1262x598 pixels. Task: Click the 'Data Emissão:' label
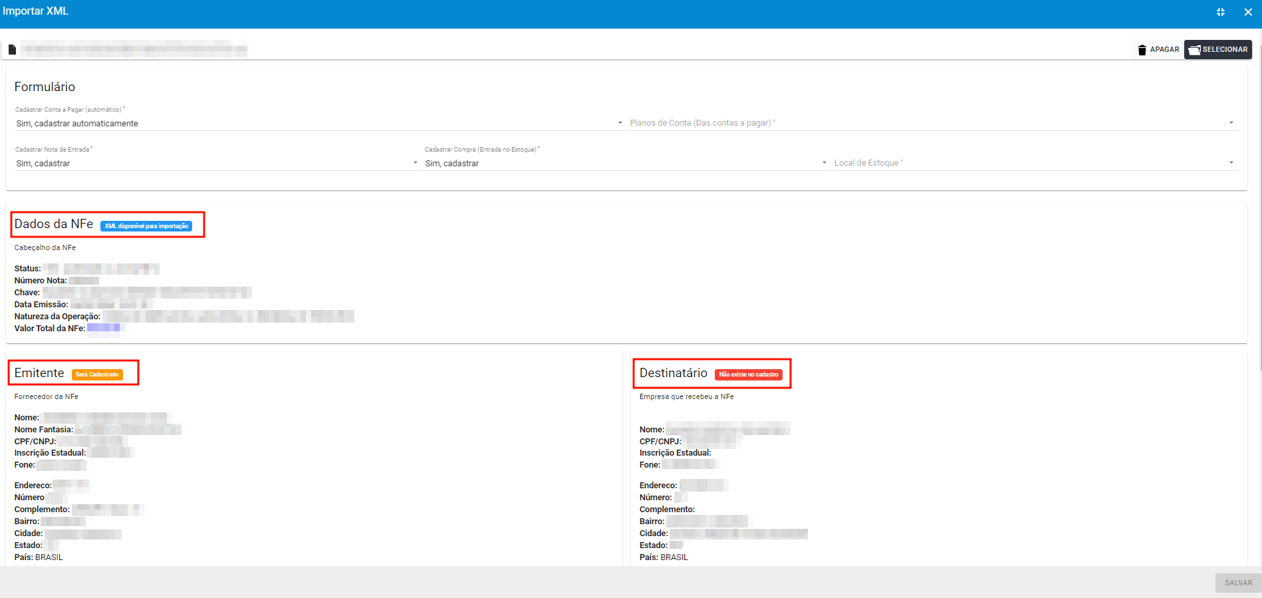[x=41, y=305]
